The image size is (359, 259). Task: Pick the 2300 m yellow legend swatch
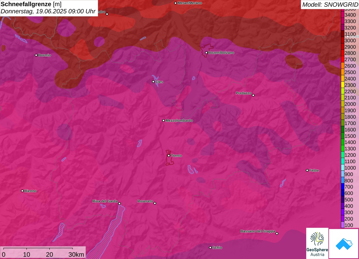click(343, 85)
